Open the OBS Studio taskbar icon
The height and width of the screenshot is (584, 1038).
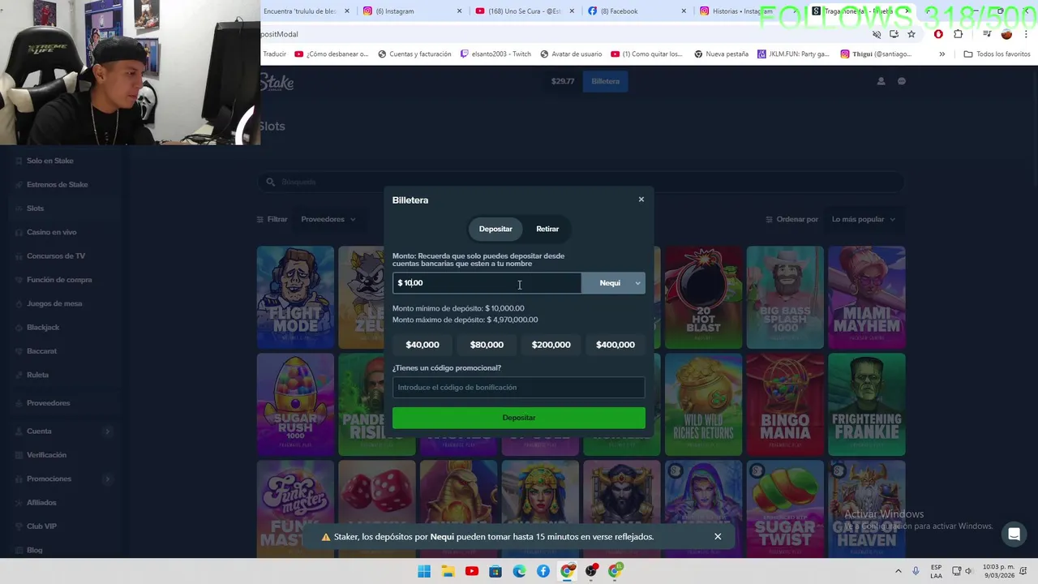click(591, 571)
